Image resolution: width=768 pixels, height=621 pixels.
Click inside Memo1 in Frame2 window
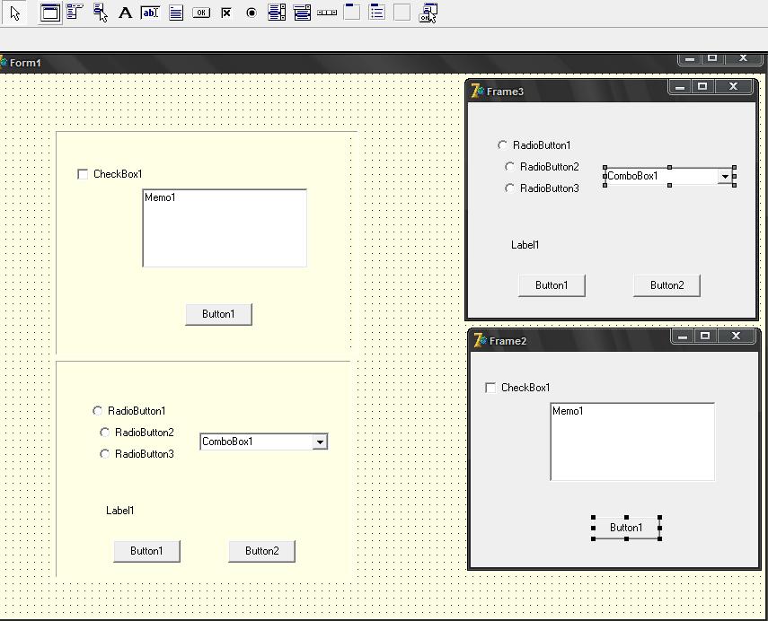click(632, 442)
